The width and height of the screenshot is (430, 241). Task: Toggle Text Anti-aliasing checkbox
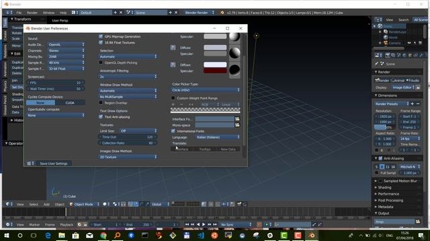101,116
